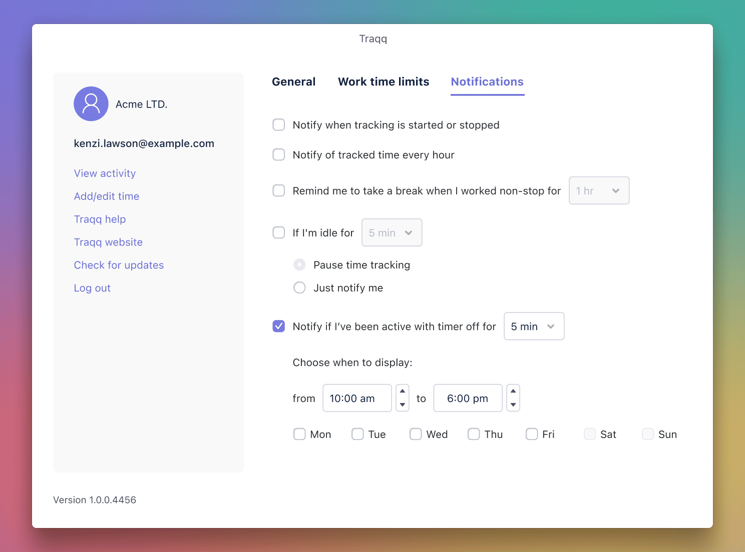
Task: Click the Log out link
Action: coord(92,288)
